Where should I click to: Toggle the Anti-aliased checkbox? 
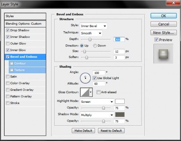point(99,92)
